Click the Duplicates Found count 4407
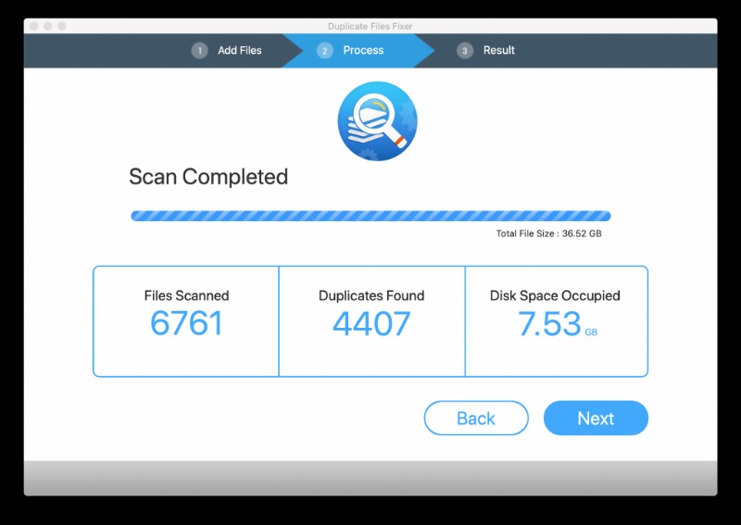Viewport: 741px width, 525px height. point(371,324)
